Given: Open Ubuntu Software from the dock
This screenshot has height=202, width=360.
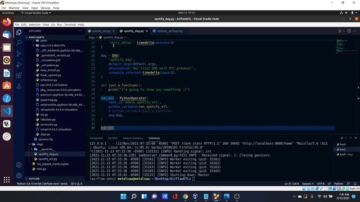Looking at the screenshot, I should click(x=7, y=86).
